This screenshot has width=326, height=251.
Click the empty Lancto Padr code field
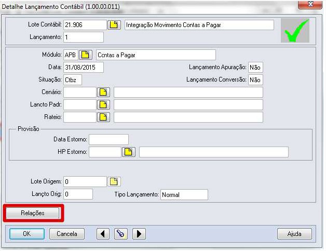(x=80, y=104)
